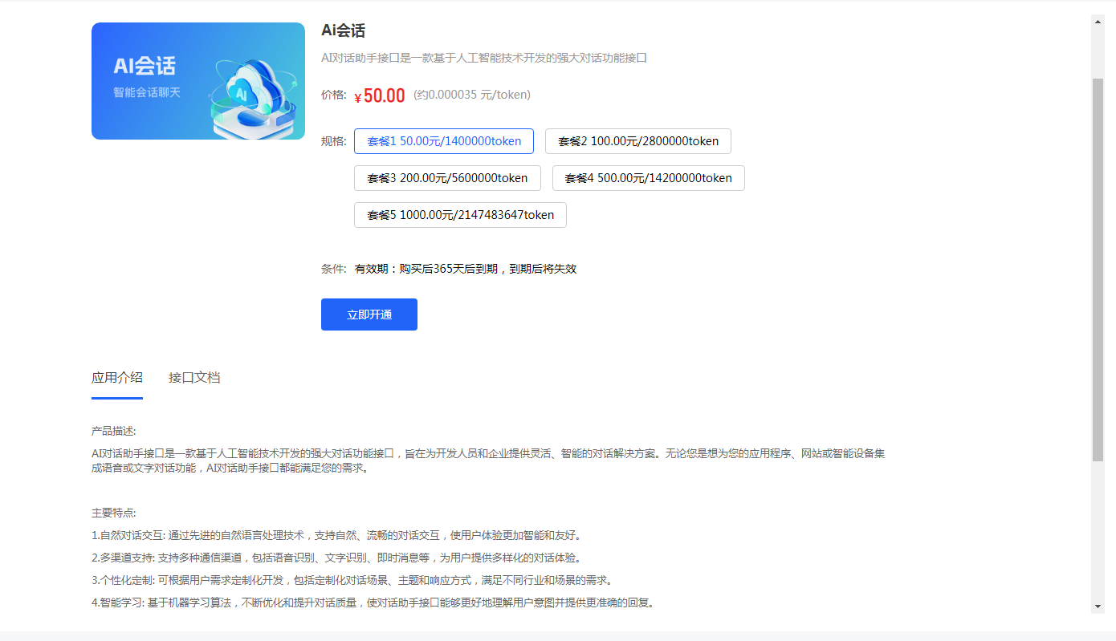Switch to the 接口文档 tab
Screen dimensions: 1116x641
(194, 377)
